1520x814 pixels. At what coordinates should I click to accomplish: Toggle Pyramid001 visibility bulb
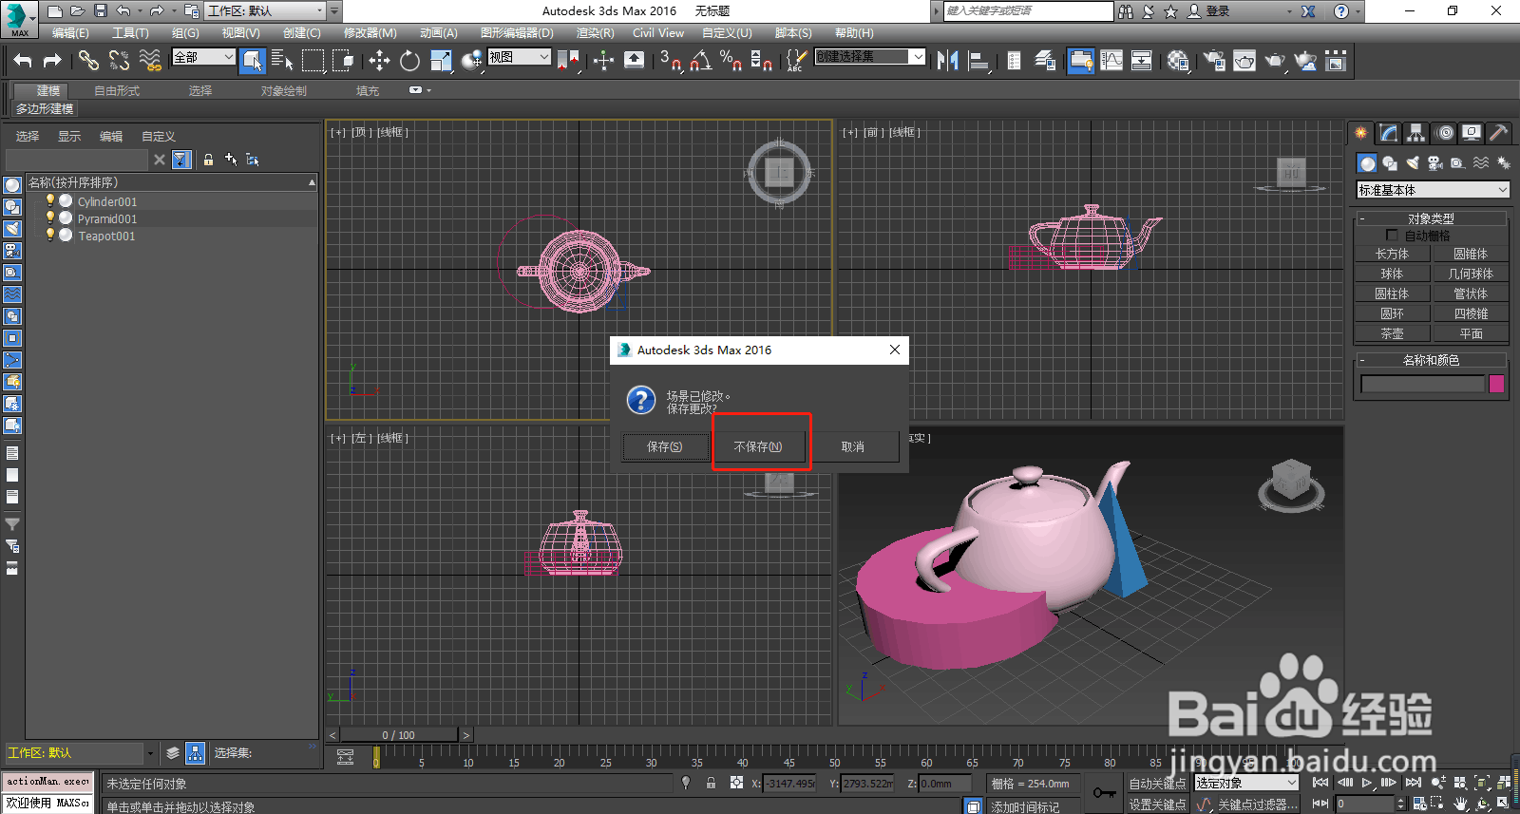[x=50, y=218]
